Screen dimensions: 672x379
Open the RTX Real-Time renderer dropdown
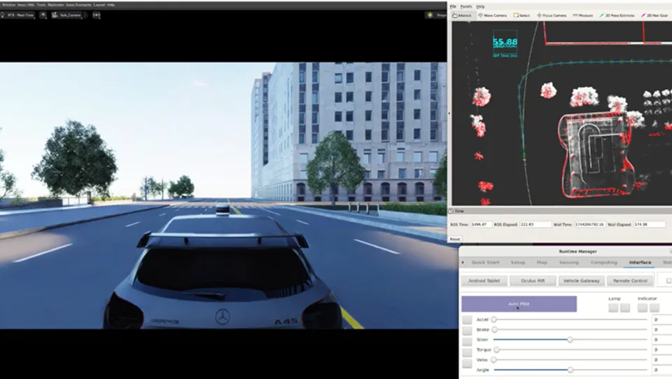(17, 15)
